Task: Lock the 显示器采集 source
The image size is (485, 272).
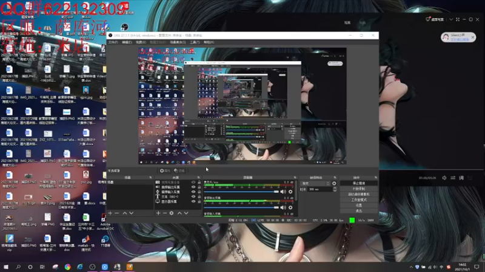Action: 199,201
